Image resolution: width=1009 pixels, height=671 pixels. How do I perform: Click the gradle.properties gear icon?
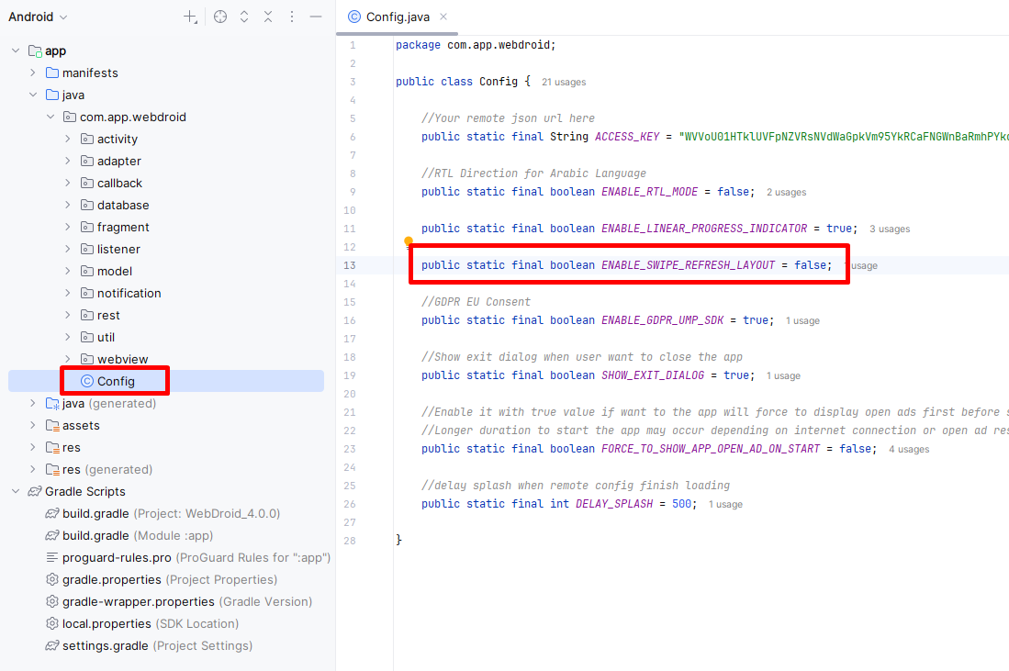click(x=52, y=579)
